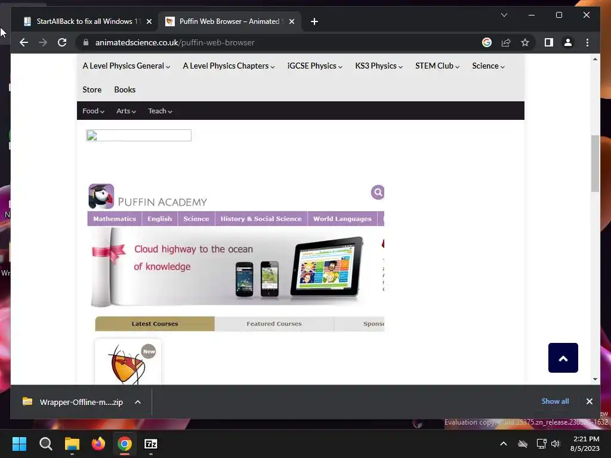
Task: Launch Firefox from the taskbar
Action: [98, 444]
